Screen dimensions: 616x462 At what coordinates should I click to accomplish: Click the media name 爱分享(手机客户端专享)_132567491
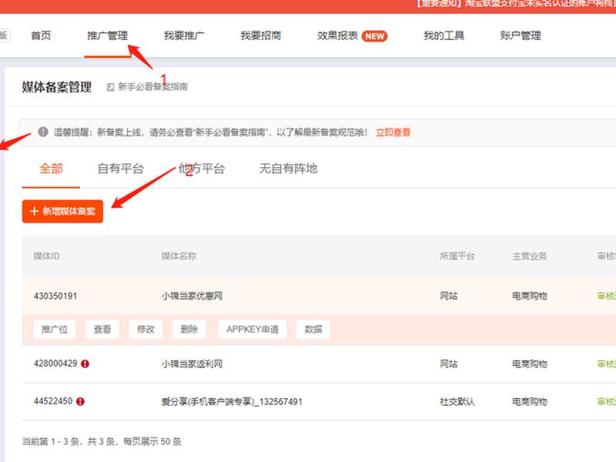pyautogui.click(x=232, y=401)
